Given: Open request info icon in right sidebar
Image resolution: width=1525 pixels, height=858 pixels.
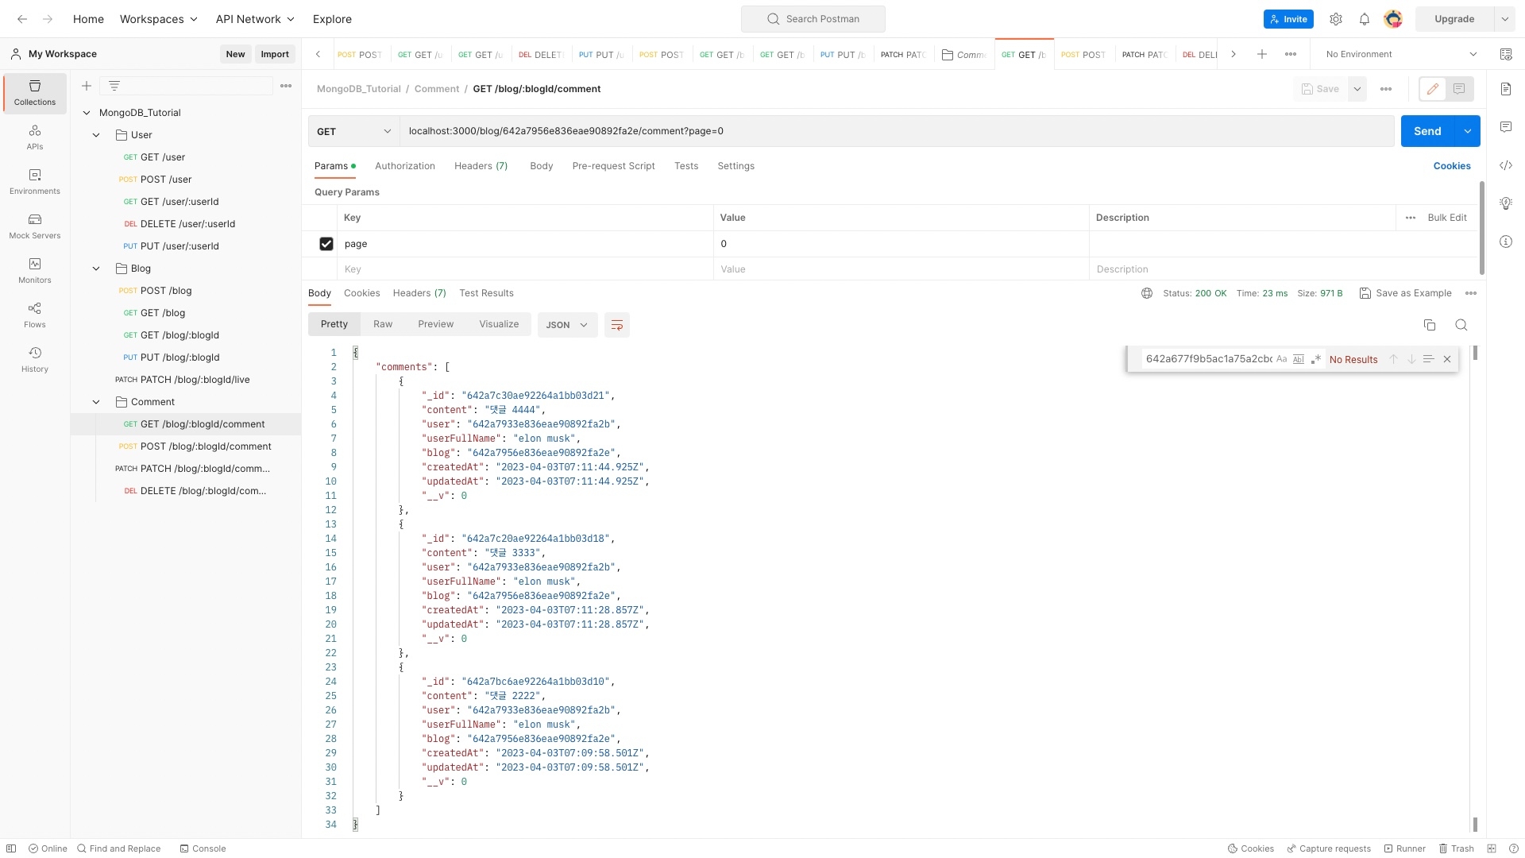Looking at the screenshot, I should [1506, 242].
